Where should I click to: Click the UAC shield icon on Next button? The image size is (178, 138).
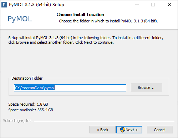(122, 130)
